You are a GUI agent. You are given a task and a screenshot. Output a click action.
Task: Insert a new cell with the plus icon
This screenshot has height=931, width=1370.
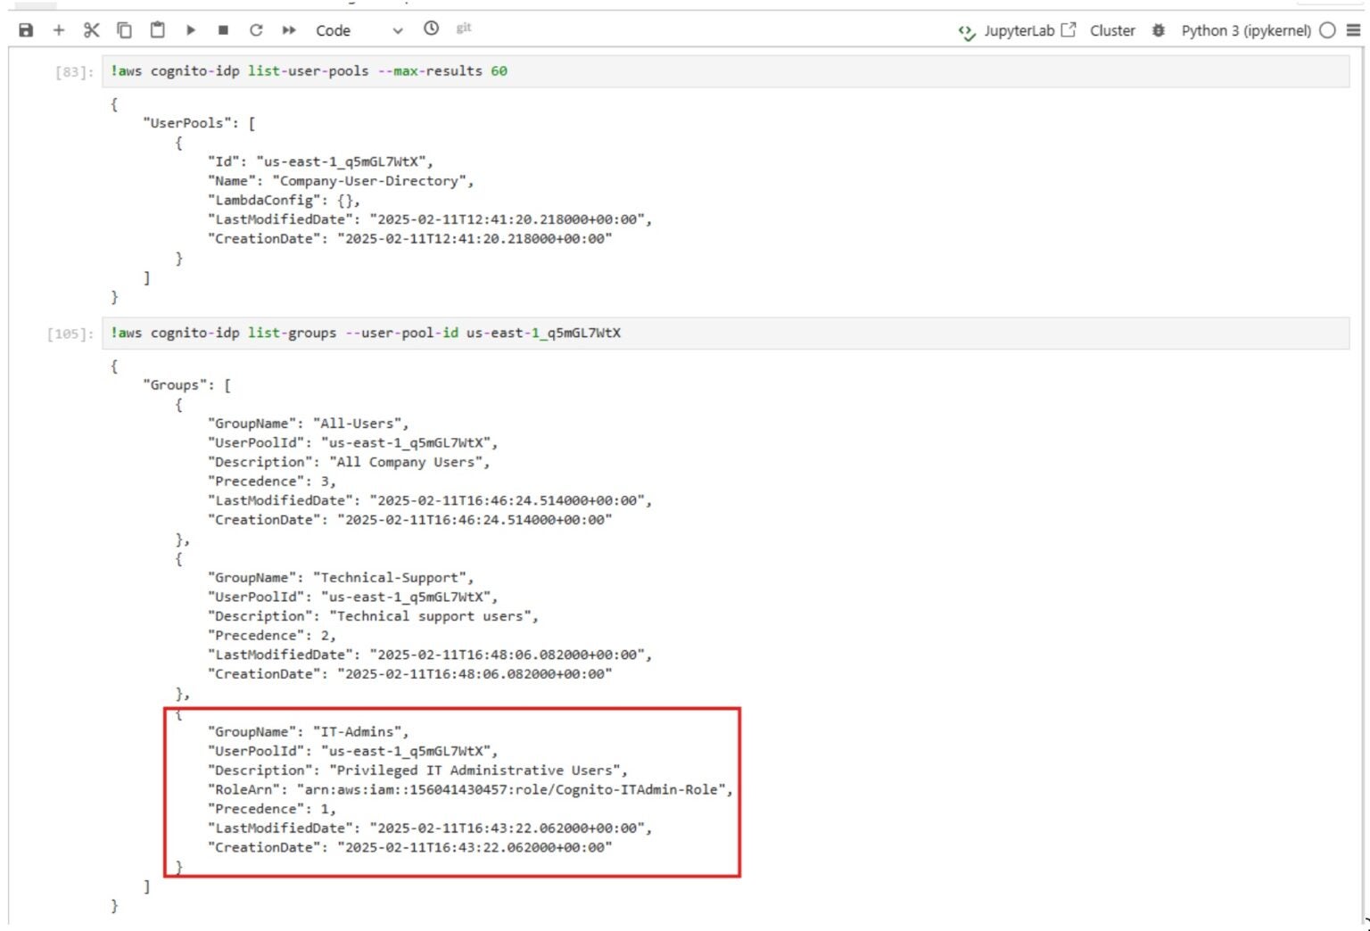point(59,30)
